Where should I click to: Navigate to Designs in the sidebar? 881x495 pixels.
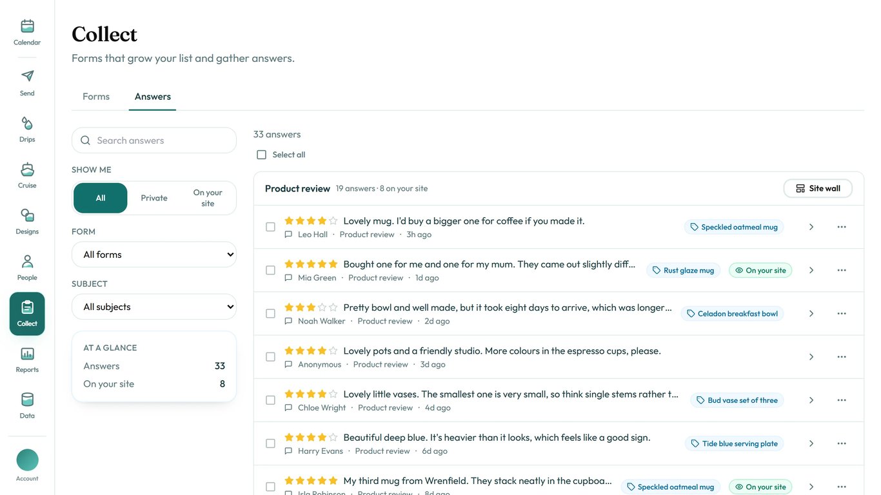point(27,222)
